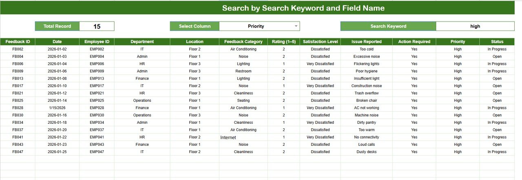Click the green title banner heading
The height and width of the screenshot is (180, 522).
[303, 8]
